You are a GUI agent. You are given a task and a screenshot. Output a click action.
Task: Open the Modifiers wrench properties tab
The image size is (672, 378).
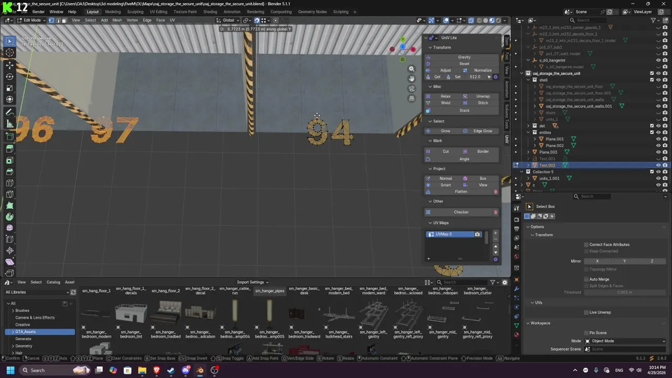pyautogui.click(x=517, y=289)
